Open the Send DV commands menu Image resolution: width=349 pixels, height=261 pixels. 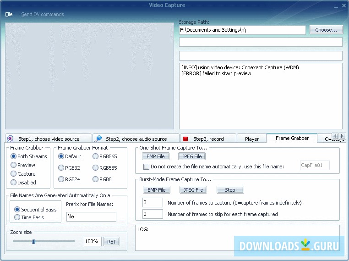43,14
